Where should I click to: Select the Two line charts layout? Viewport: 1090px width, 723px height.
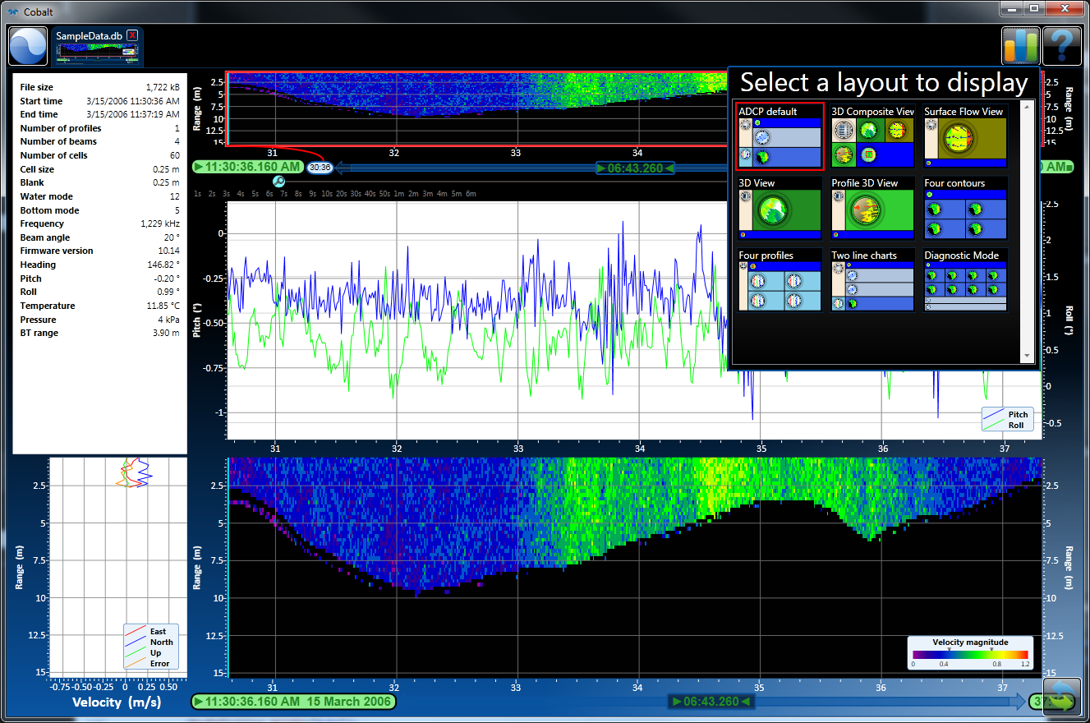click(872, 281)
